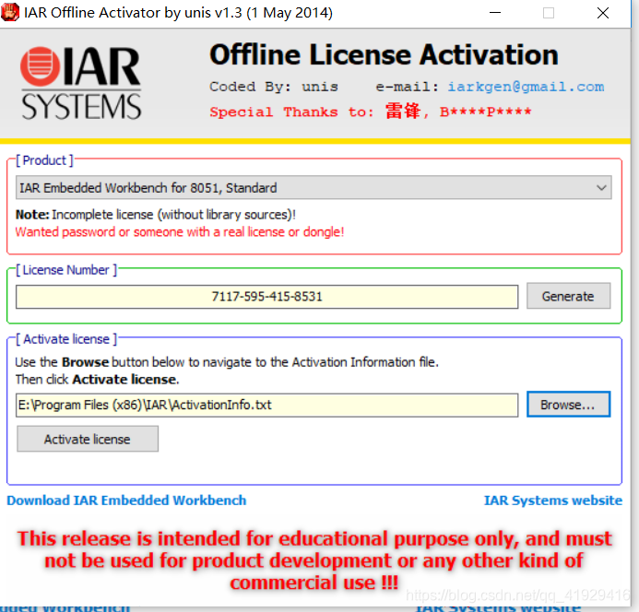
Task: Click 'Use the Browse button below' instruction text
Action: click(227, 362)
